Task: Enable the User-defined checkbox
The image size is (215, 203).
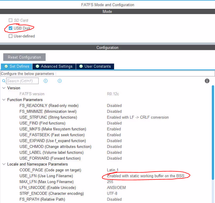Action: pos(11,36)
